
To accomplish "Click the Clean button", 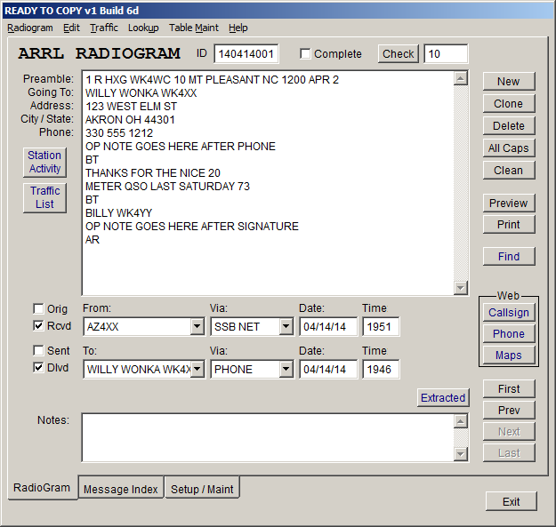I will pos(509,171).
